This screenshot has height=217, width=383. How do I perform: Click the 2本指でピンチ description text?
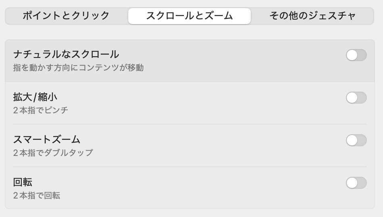40,110
